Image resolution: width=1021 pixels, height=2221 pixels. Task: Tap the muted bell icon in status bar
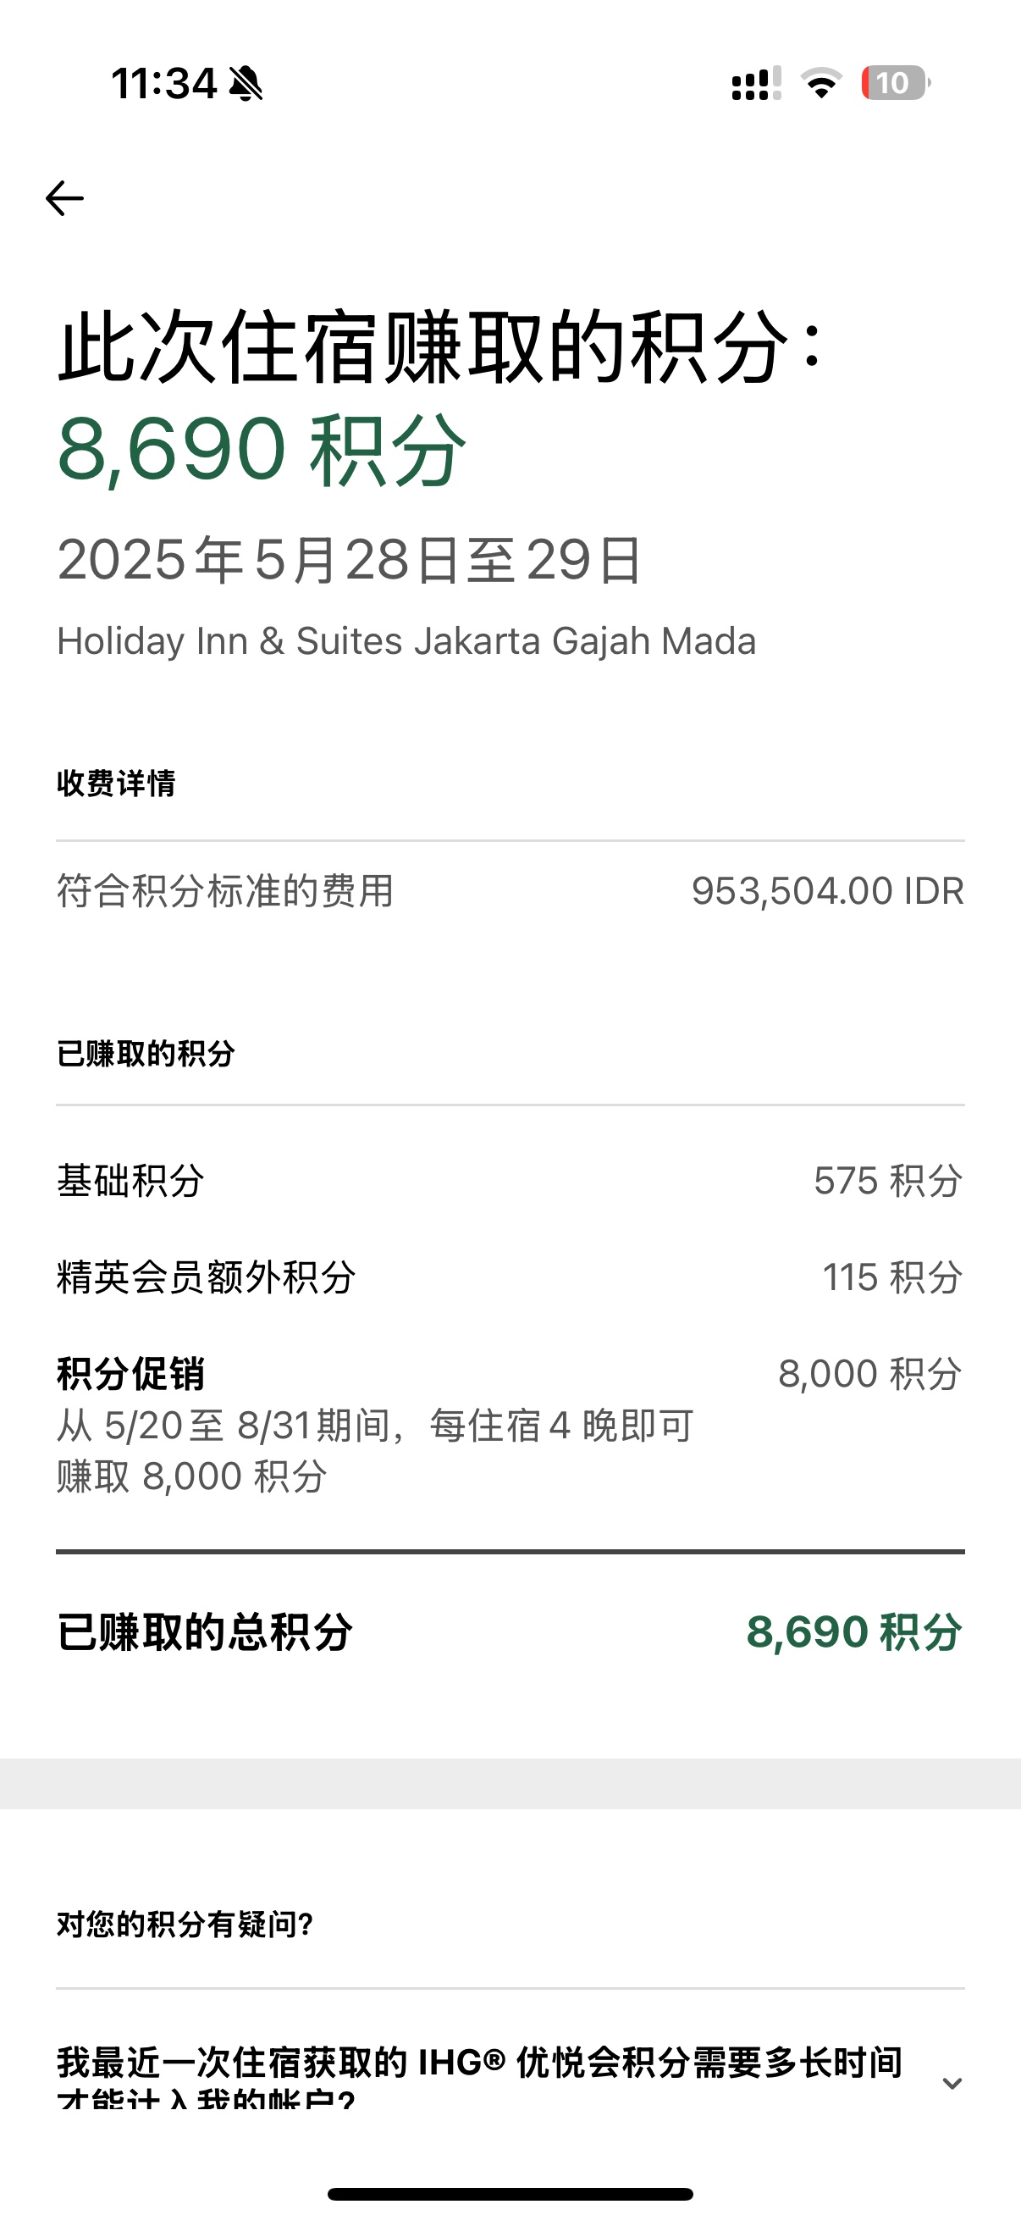(x=246, y=84)
